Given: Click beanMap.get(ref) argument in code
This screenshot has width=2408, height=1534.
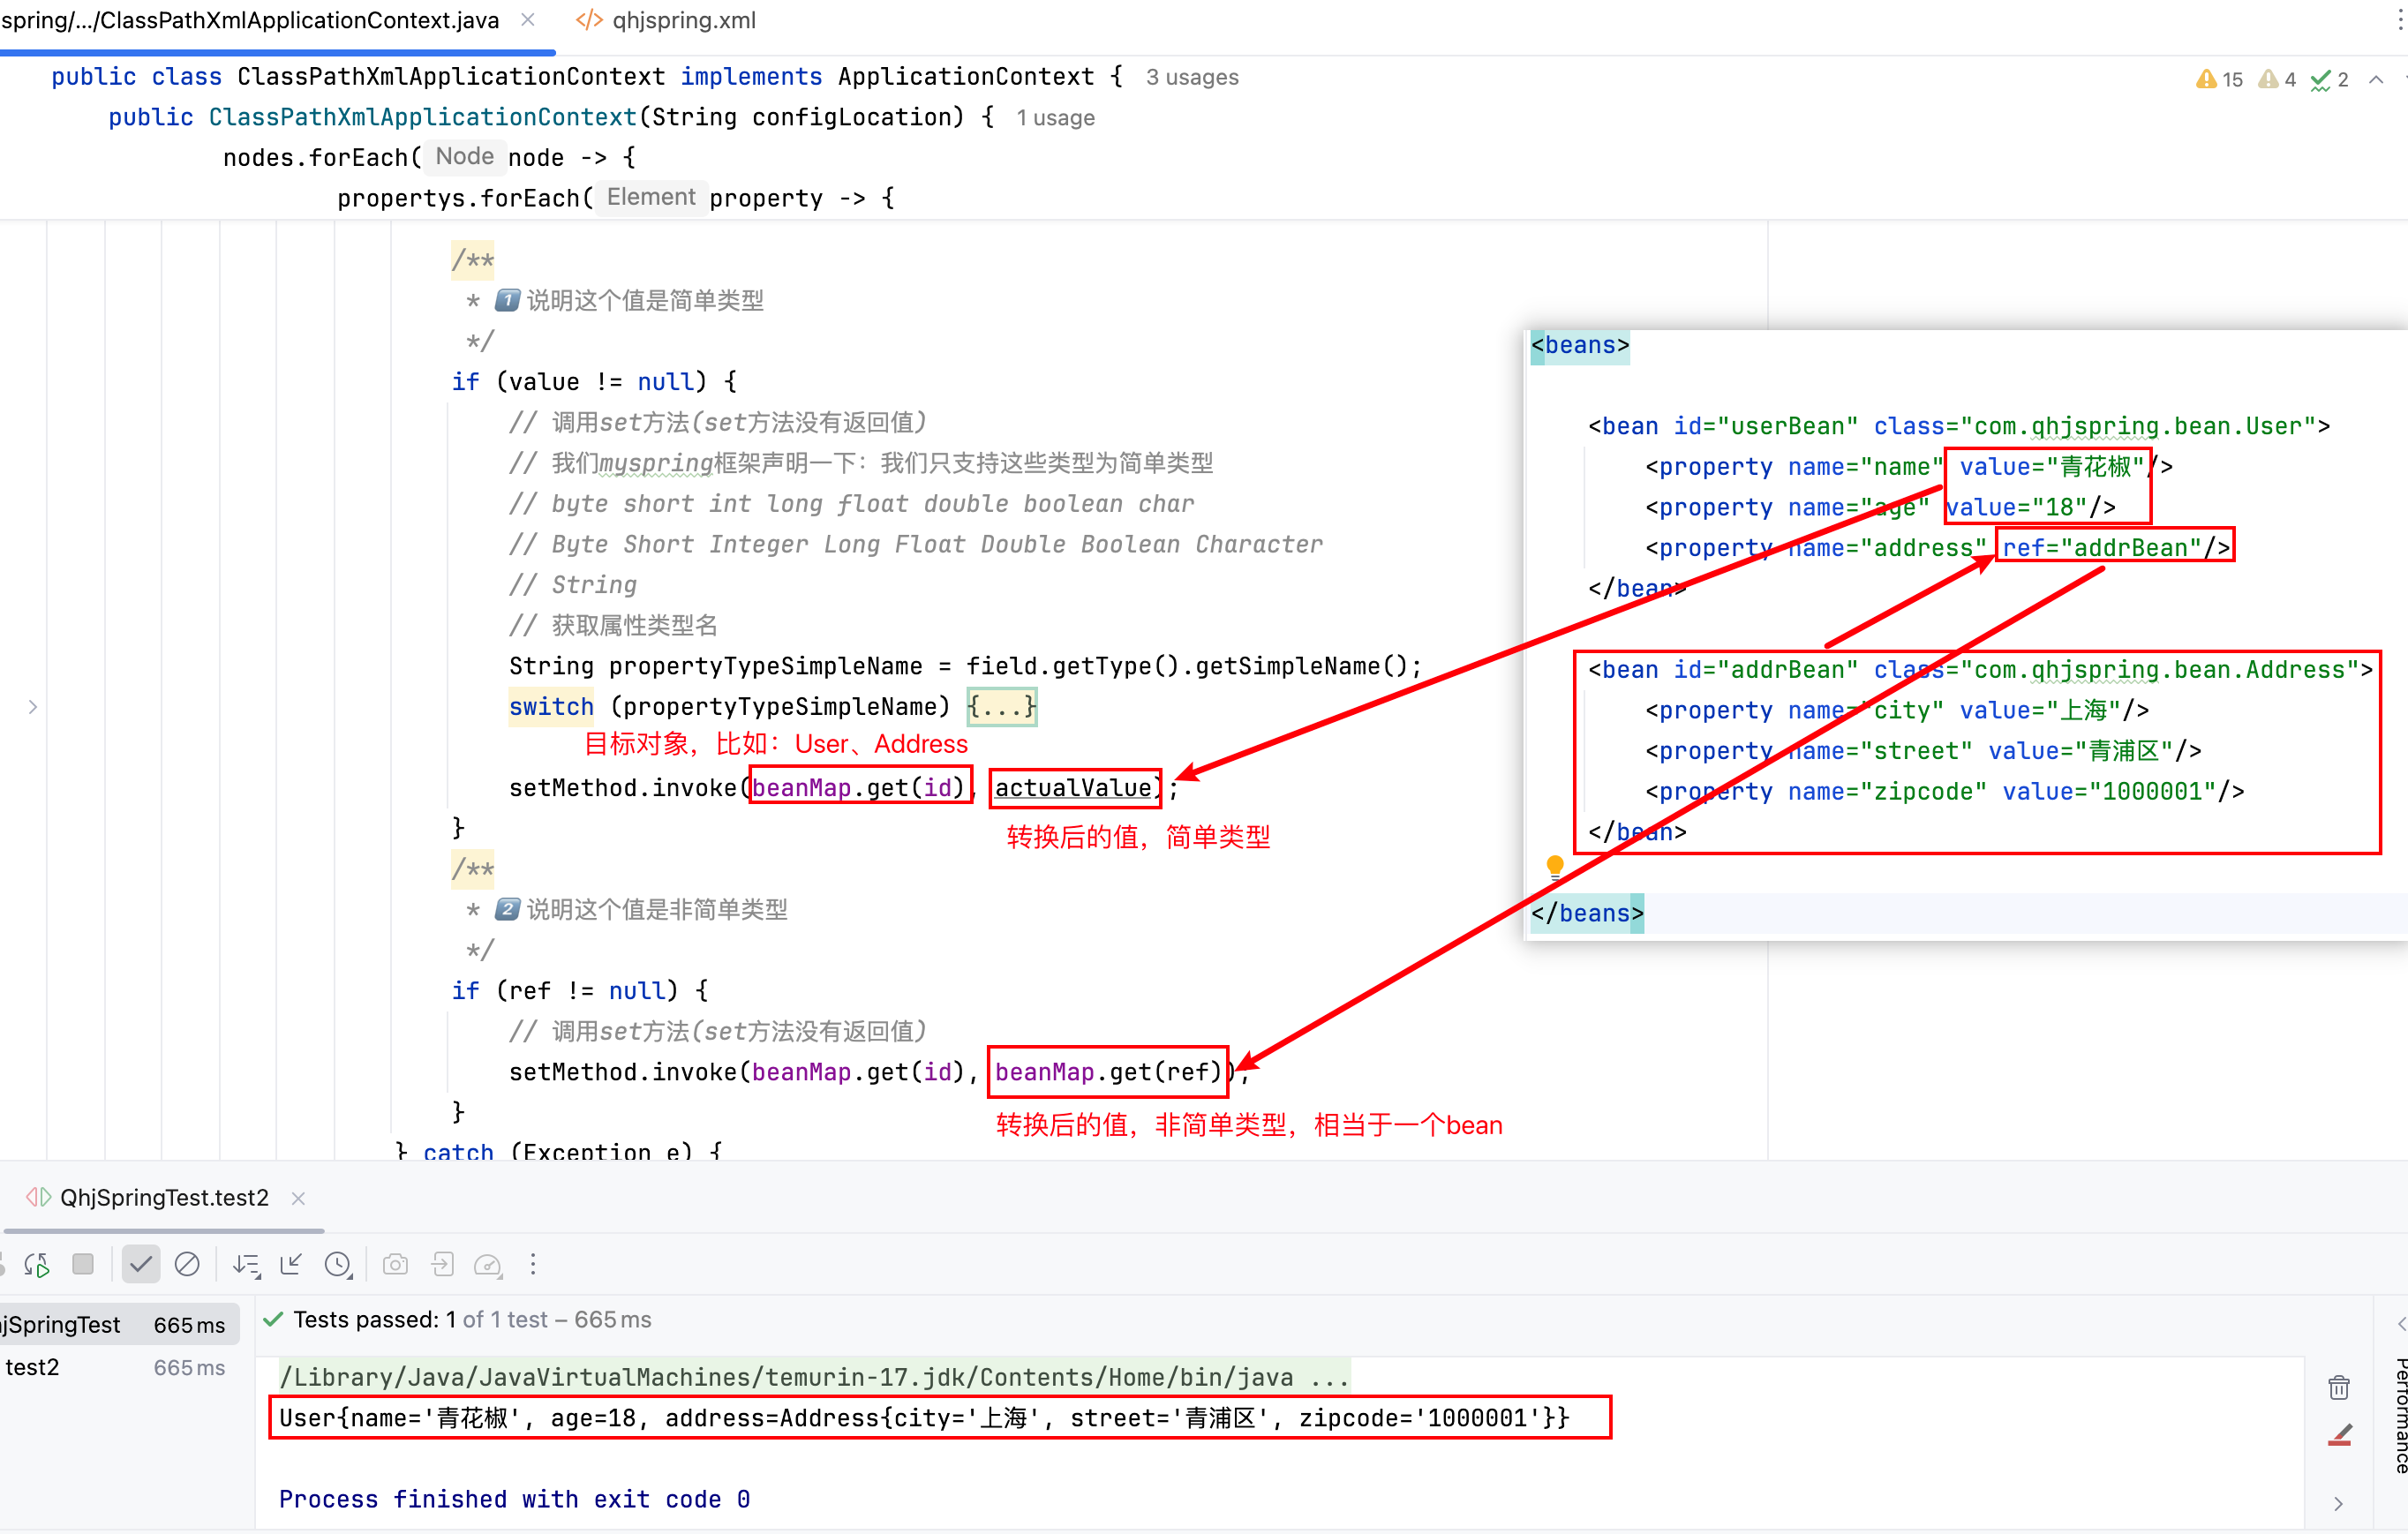Looking at the screenshot, I should 1108,1072.
